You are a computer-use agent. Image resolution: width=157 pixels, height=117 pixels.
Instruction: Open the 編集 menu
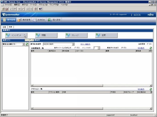17,5
